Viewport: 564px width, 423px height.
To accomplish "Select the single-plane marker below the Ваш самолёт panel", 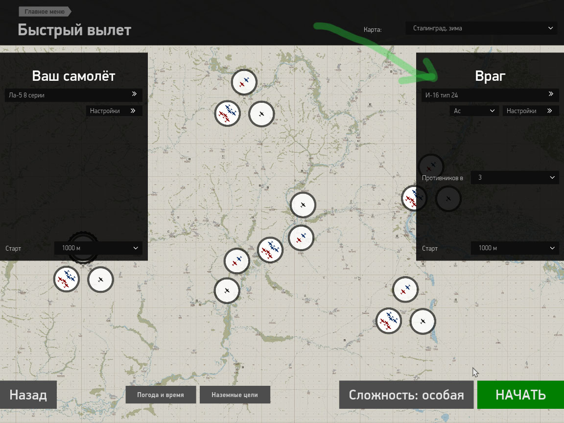I will [x=100, y=280].
